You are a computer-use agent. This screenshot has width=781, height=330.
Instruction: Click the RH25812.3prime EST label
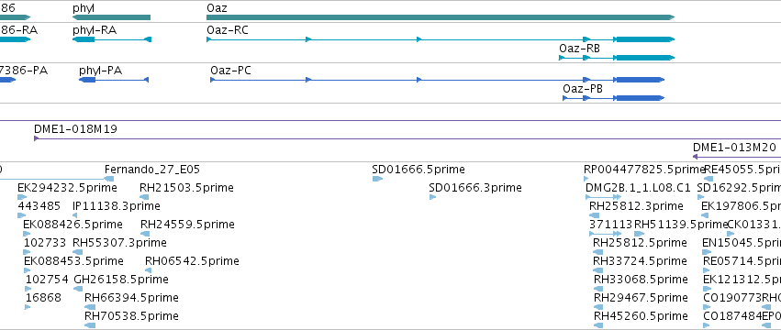636,206
